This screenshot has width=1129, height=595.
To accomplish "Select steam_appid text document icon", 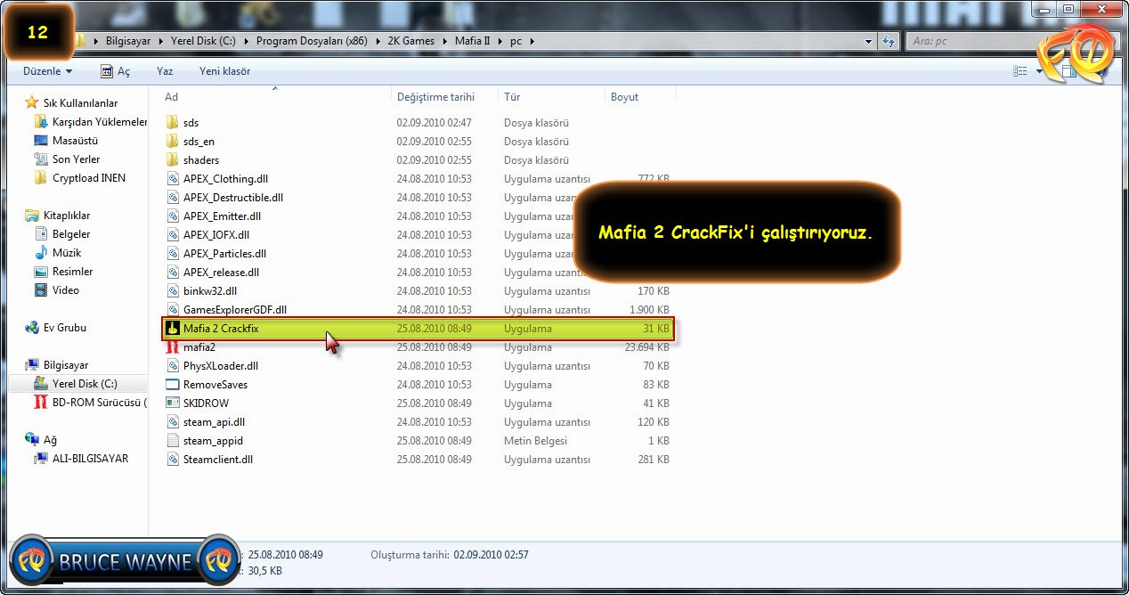I will 173,441.
